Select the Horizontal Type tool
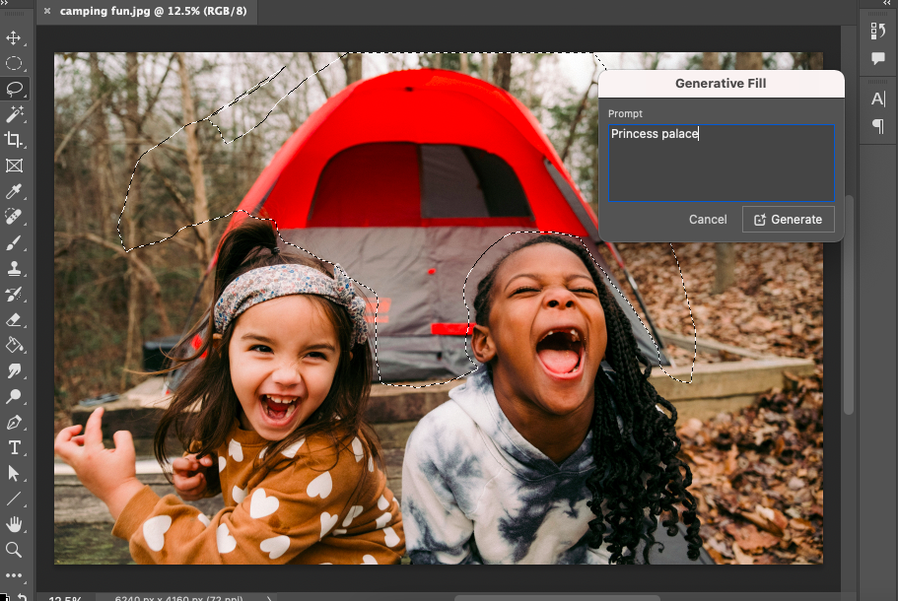The width and height of the screenshot is (898, 601). point(15,447)
